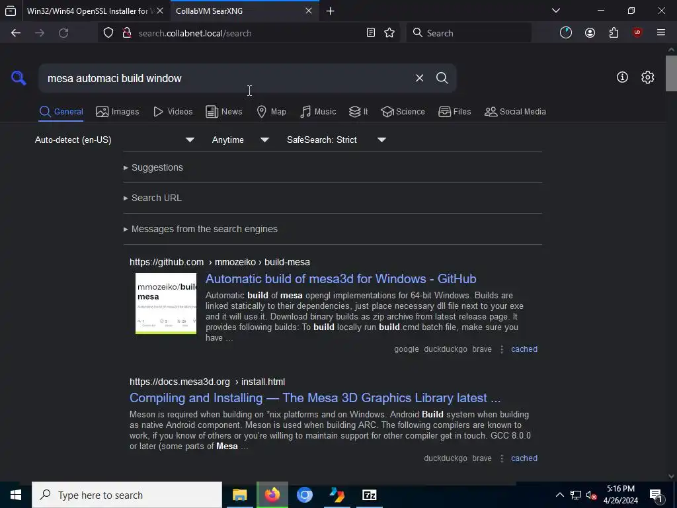Viewport: 677px width, 508px height.
Task: Open cached version of GitHub result
Action: point(524,349)
